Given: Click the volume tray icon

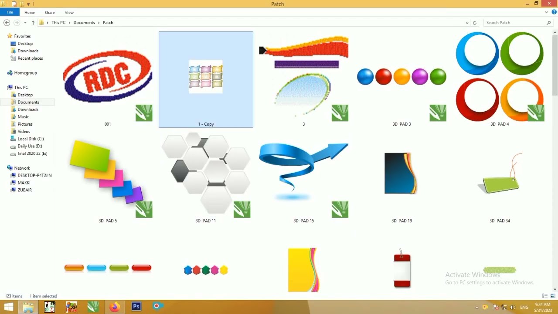Looking at the screenshot, I should pos(513,307).
